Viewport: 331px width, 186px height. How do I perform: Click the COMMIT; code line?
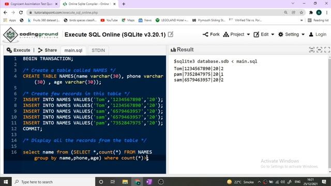[x=33, y=129]
